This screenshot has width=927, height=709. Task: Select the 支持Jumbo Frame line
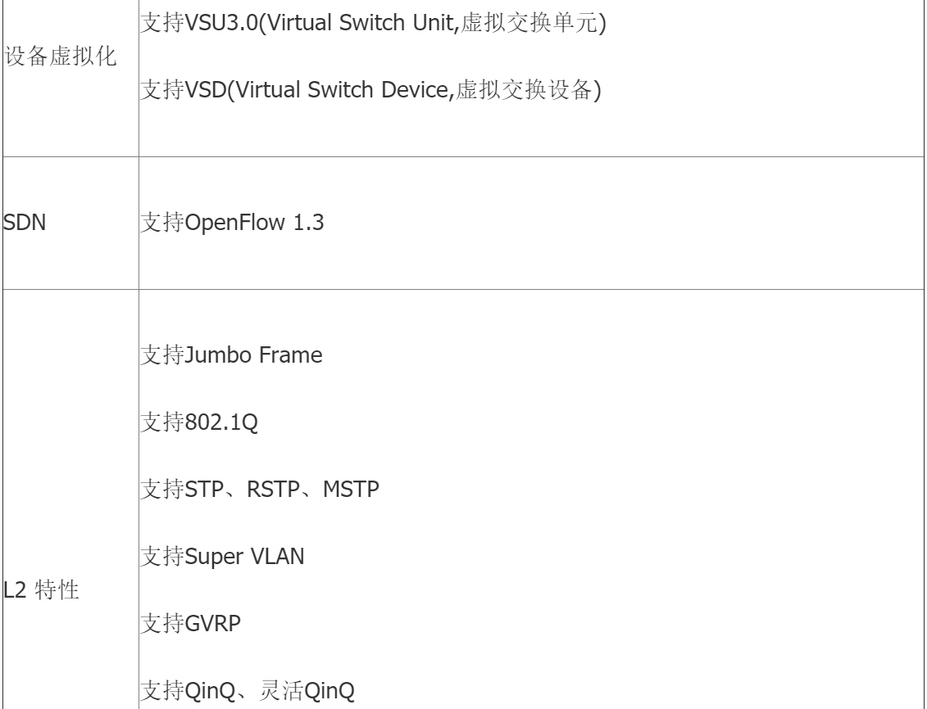pos(231,355)
